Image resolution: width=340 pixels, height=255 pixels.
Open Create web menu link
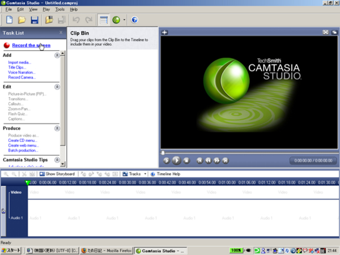coord(23,146)
